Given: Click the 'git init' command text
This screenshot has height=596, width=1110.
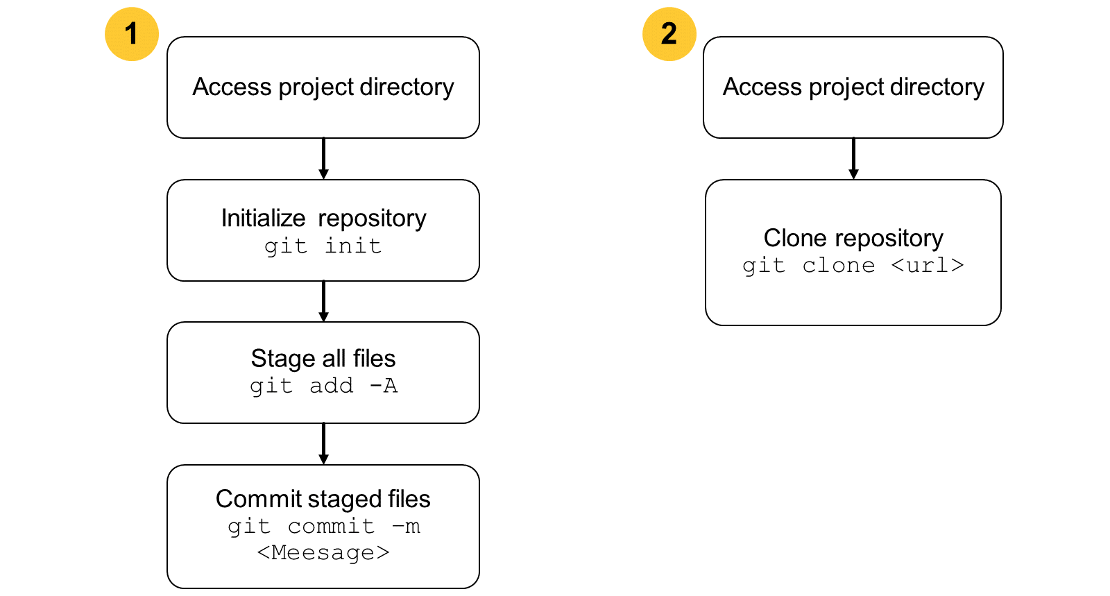Looking at the screenshot, I should (x=323, y=246).
